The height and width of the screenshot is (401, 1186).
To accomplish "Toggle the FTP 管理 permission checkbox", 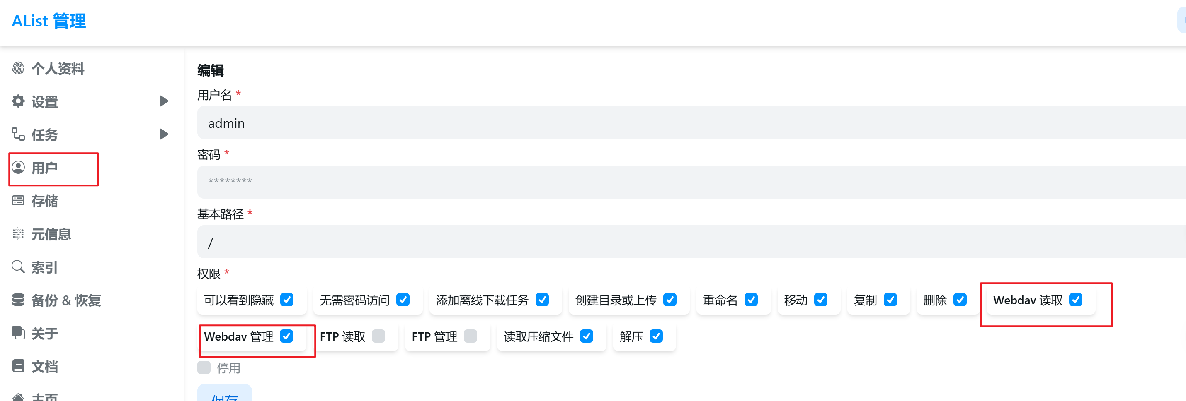I will point(470,336).
